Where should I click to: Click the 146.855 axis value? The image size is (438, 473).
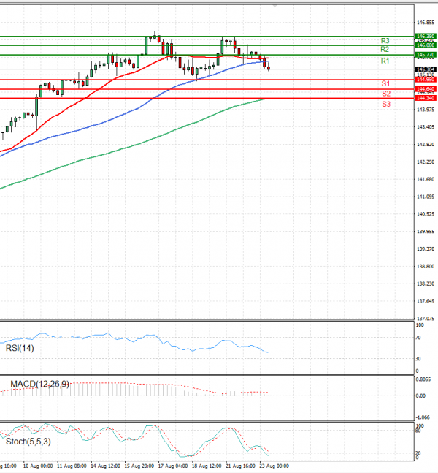point(426,23)
